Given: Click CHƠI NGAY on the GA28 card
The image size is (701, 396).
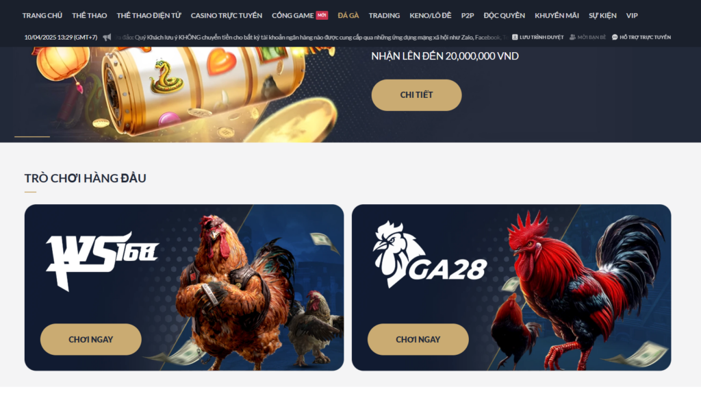Looking at the screenshot, I should pyautogui.click(x=418, y=339).
